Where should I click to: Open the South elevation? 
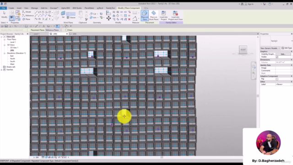point(12,61)
